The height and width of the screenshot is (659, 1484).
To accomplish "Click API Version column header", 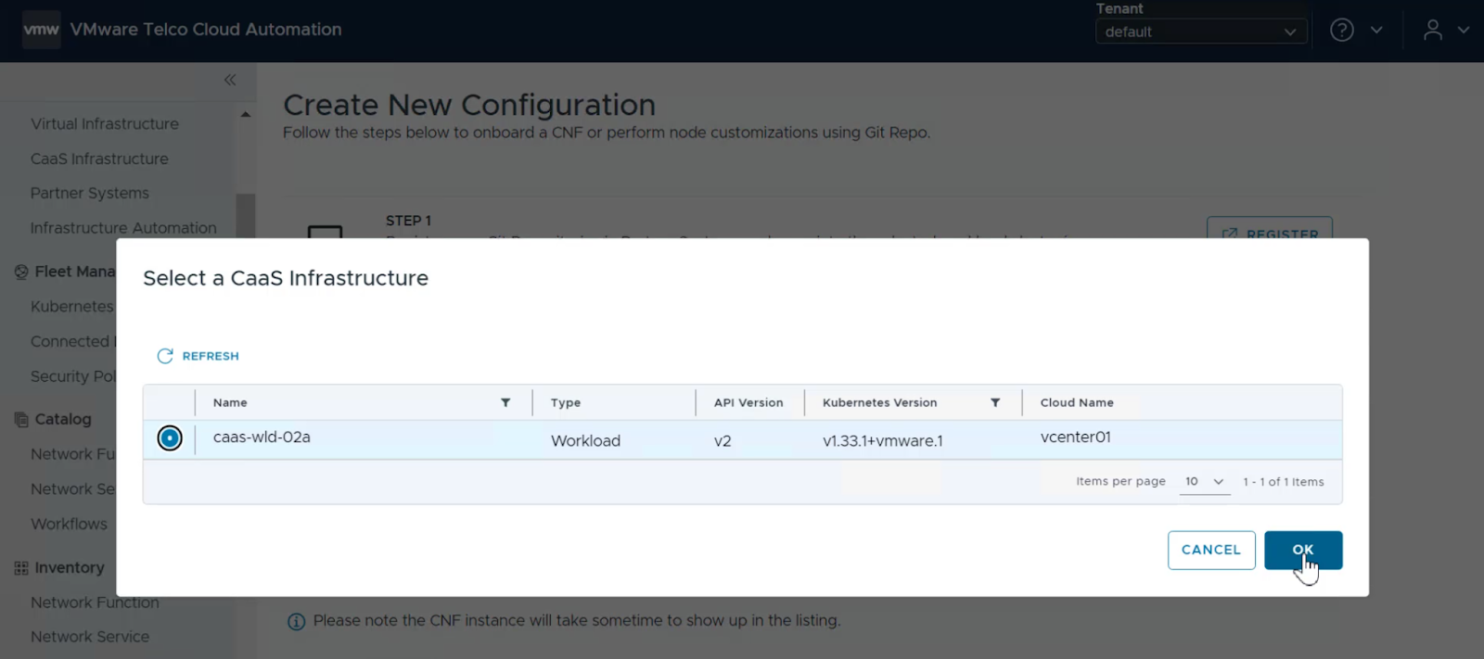I will coord(748,402).
